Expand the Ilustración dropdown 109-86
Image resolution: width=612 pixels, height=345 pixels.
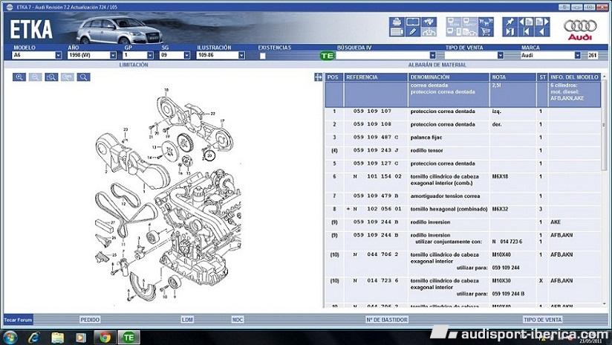click(241, 55)
